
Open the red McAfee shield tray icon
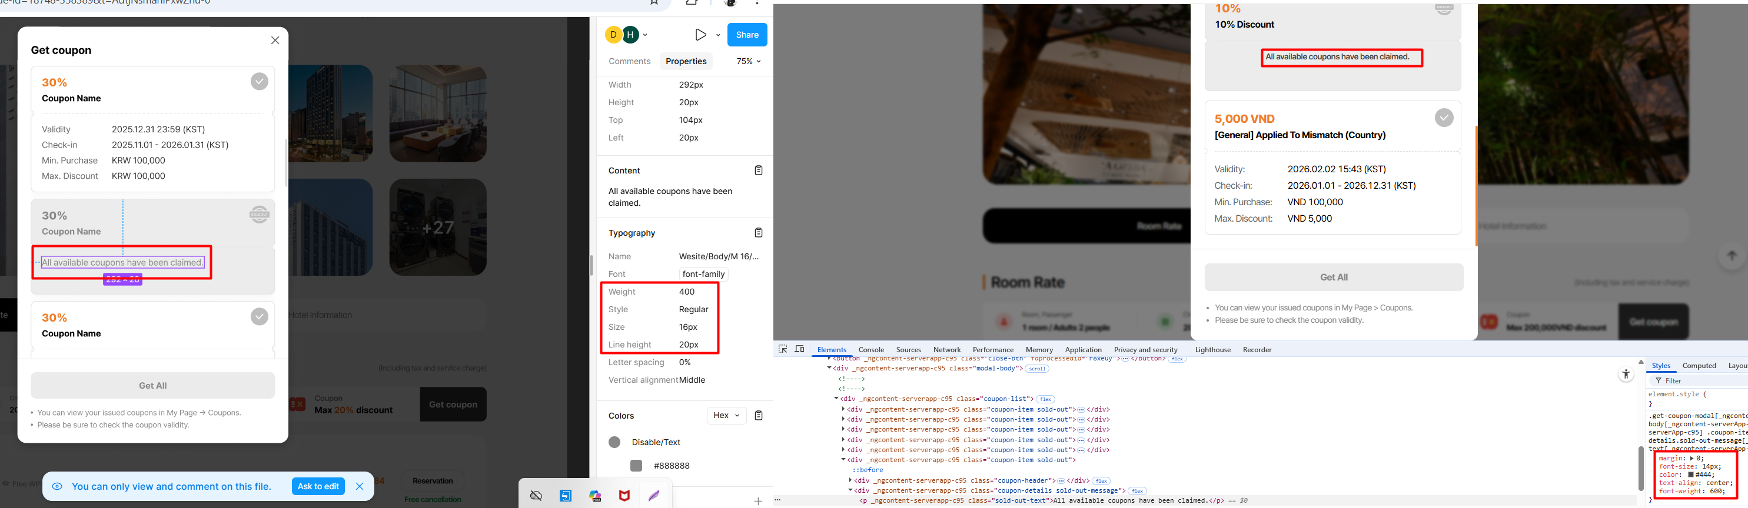pos(624,496)
